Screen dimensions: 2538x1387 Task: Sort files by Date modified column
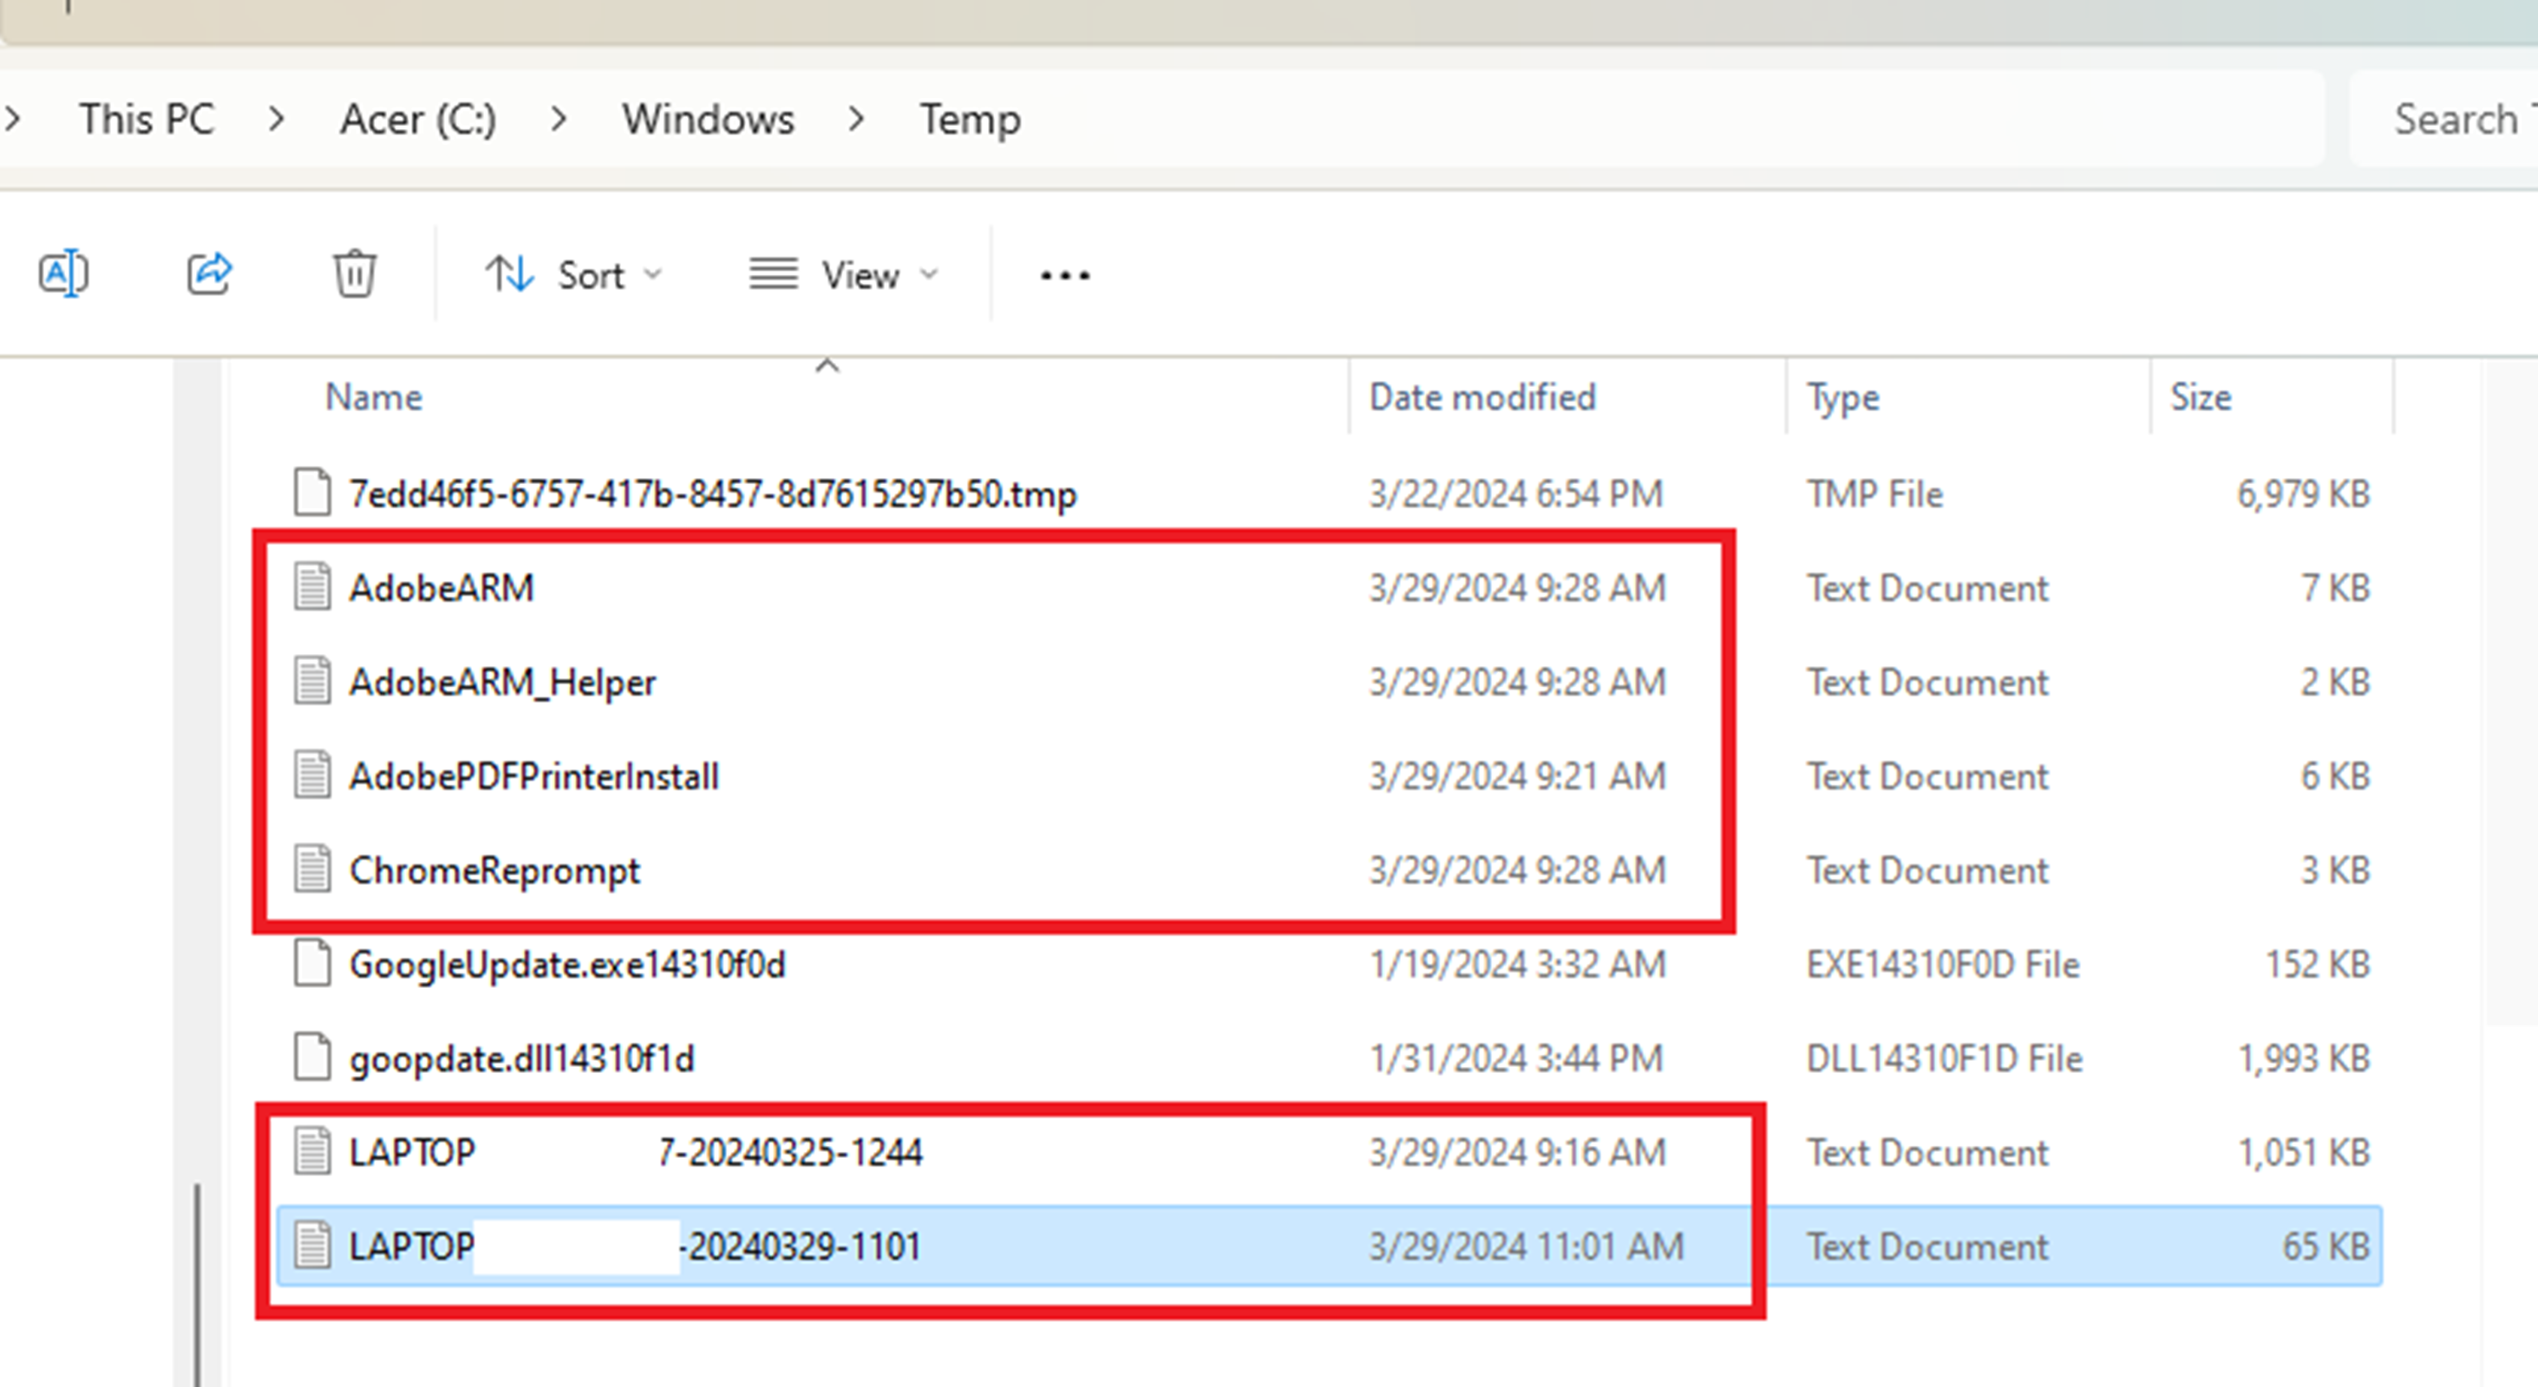(1482, 396)
